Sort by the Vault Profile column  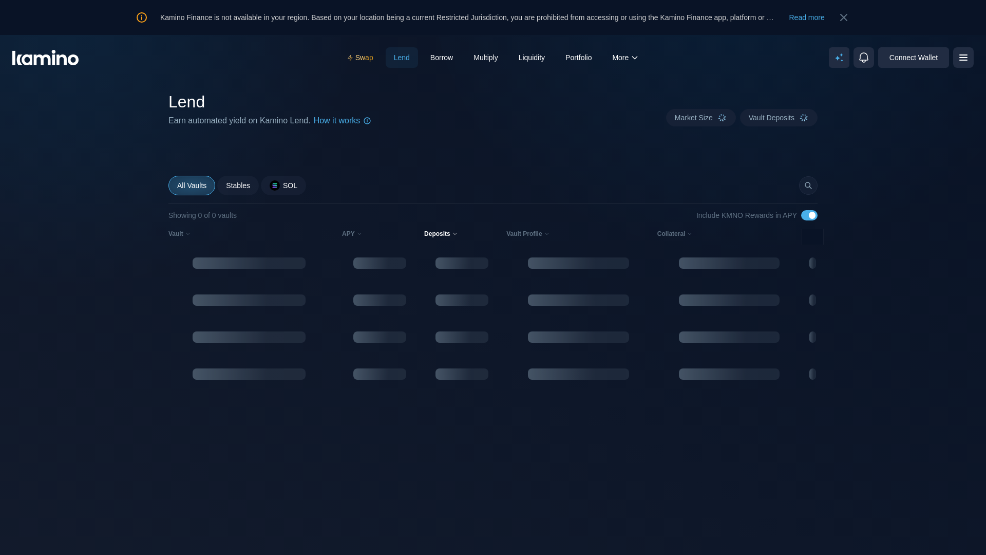click(527, 234)
